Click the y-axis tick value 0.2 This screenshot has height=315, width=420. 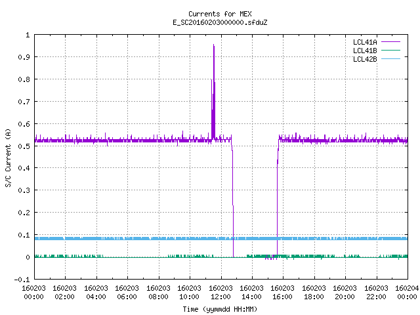point(24,213)
